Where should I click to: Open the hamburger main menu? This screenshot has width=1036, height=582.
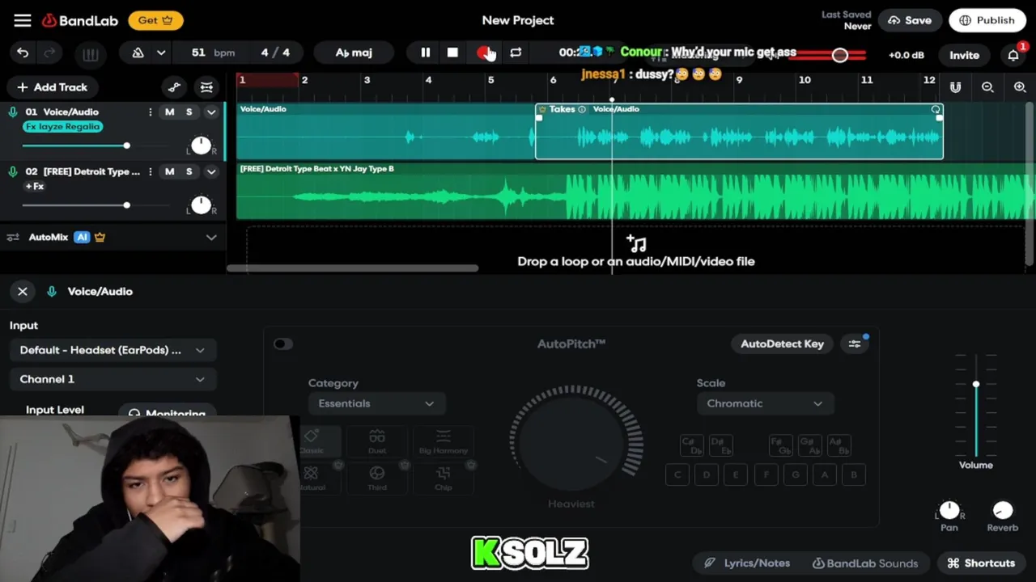(23, 20)
